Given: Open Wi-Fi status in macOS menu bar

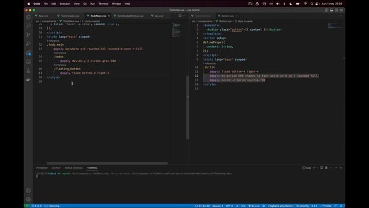Looking at the screenshot, I should tap(306, 4).
